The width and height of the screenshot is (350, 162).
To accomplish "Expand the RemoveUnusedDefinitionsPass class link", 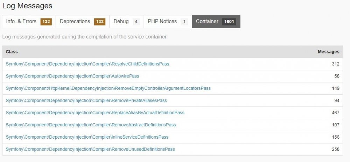I will 90,149.
